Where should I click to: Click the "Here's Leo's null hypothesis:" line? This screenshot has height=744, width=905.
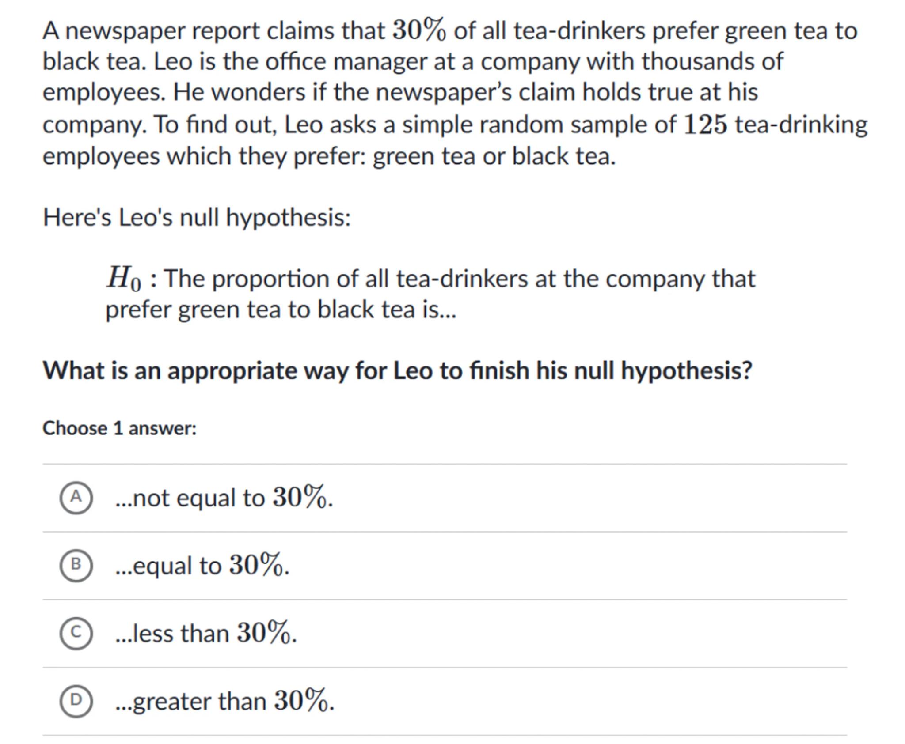pos(197,217)
